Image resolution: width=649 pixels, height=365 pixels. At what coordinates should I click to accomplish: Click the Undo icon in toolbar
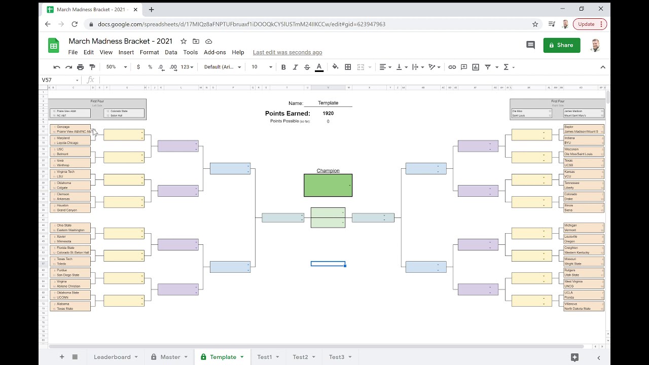[57, 67]
